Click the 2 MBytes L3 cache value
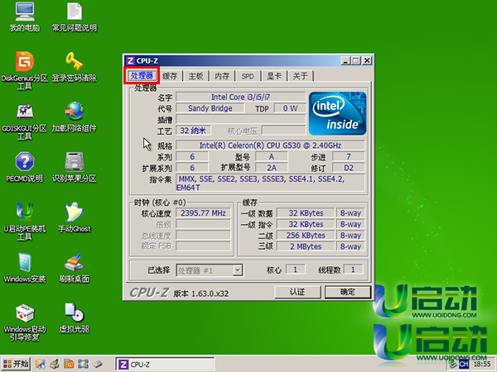This screenshot has height=372, width=497. coord(306,246)
